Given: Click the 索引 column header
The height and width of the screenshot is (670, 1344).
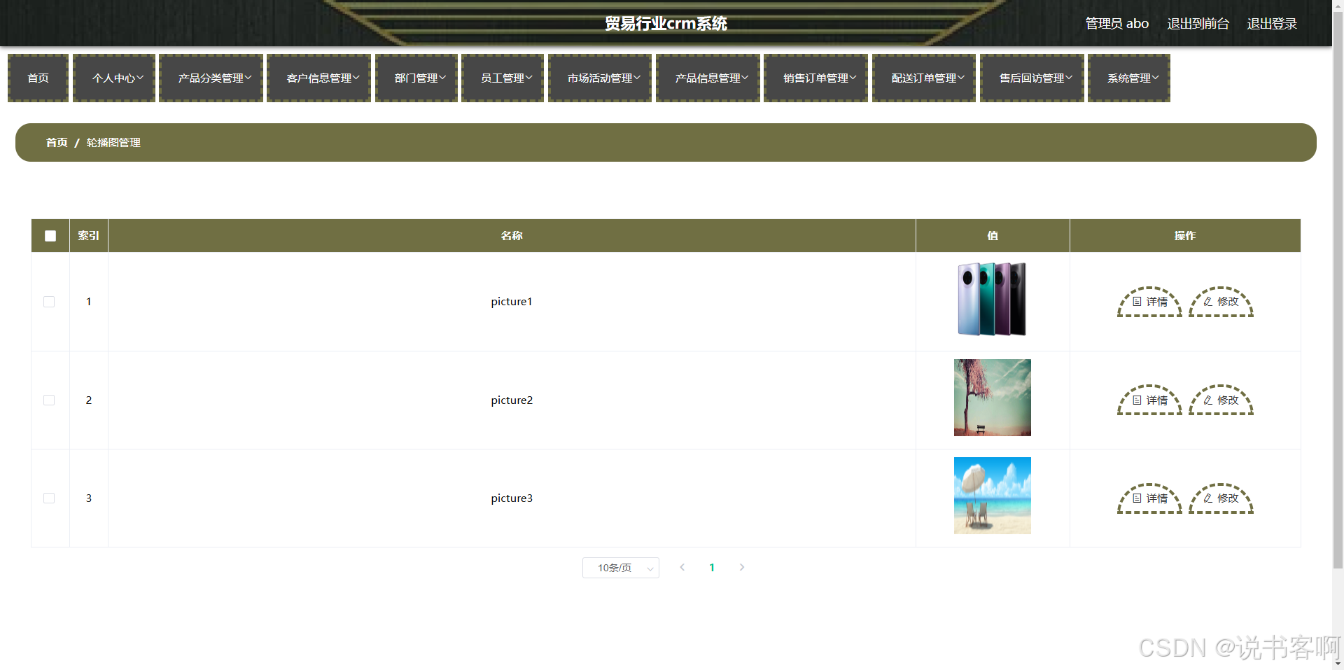Looking at the screenshot, I should (89, 236).
